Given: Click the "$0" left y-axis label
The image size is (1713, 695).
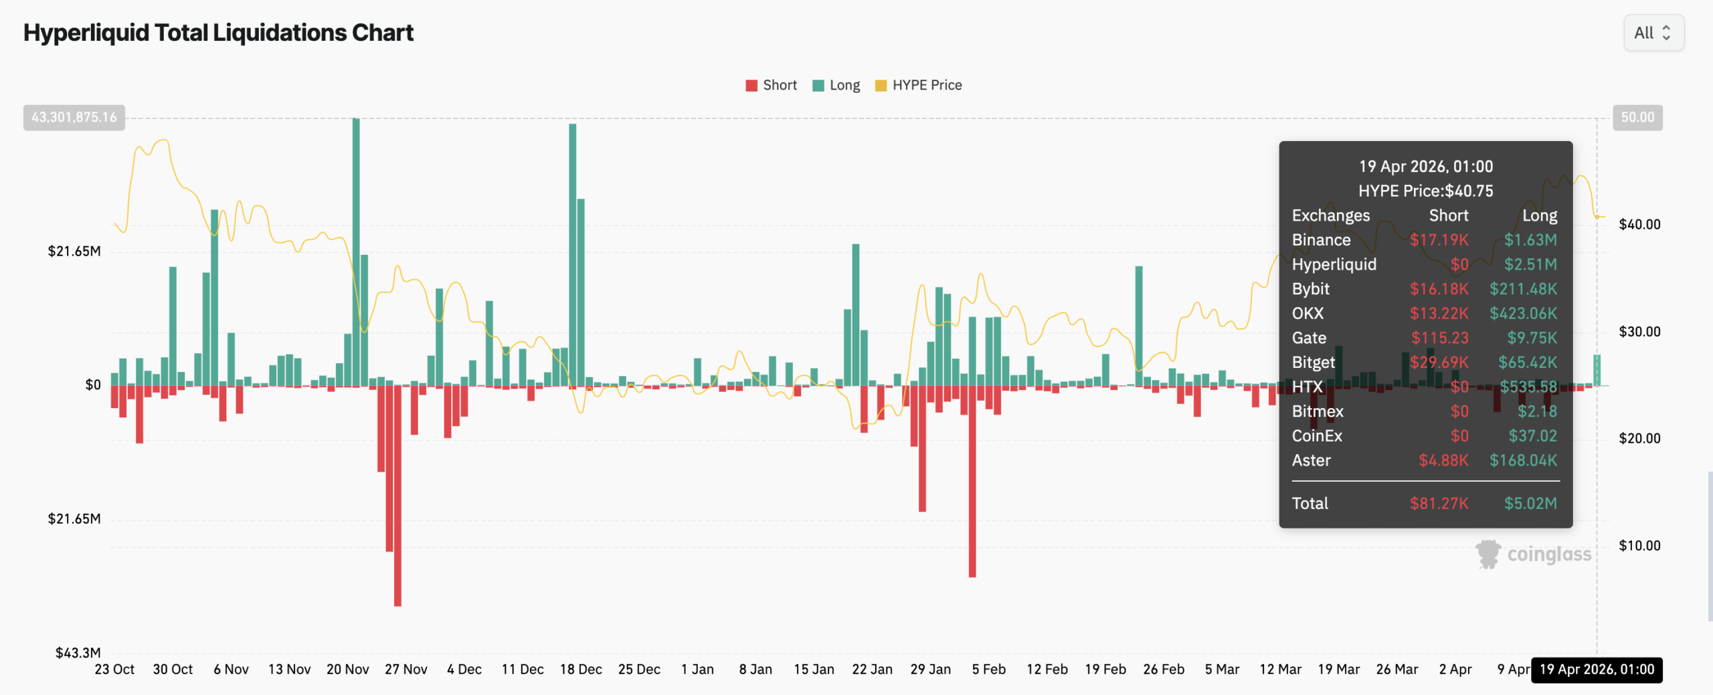Looking at the screenshot, I should point(93,385).
